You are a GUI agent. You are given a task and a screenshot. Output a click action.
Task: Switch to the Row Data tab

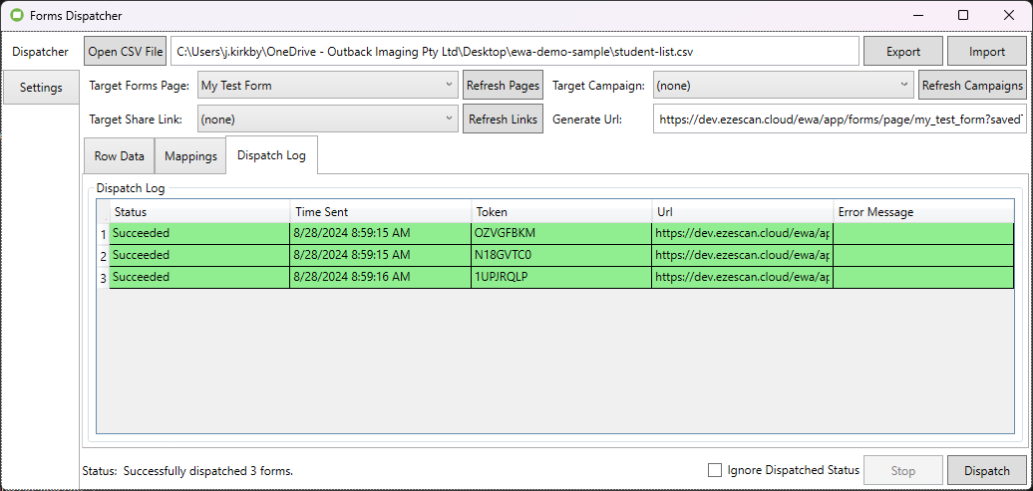click(119, 156)
